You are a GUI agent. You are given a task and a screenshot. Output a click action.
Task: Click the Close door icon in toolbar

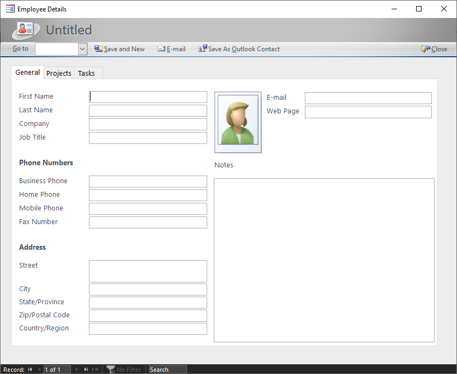point(425,49)
